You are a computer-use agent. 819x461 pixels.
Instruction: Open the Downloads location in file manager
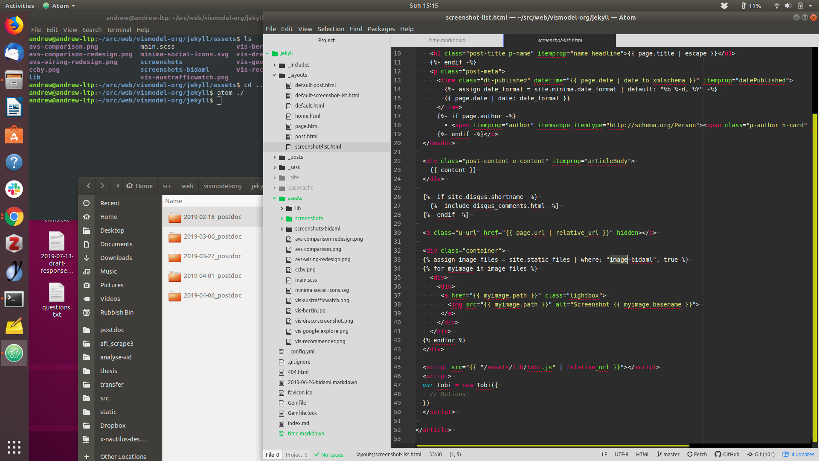tap(116, 258)
